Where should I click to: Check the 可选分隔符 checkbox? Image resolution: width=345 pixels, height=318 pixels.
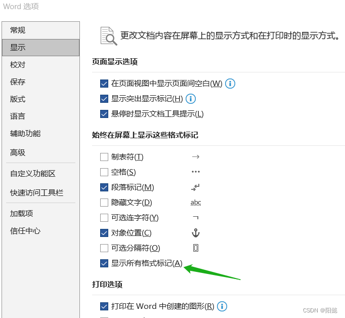click(x=104, y=248)
